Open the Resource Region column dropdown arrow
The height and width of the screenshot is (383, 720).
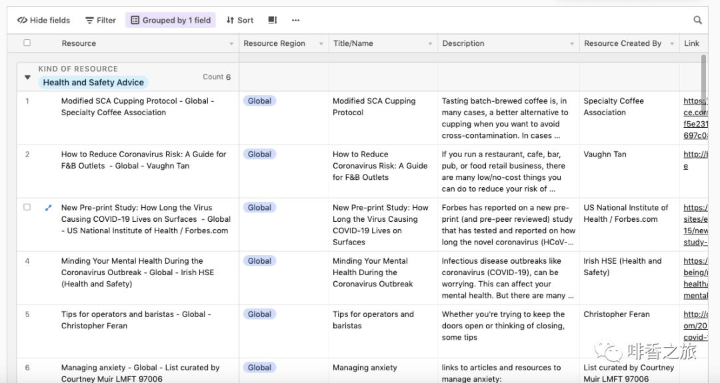pyautogui.click(x=321, y=44)
